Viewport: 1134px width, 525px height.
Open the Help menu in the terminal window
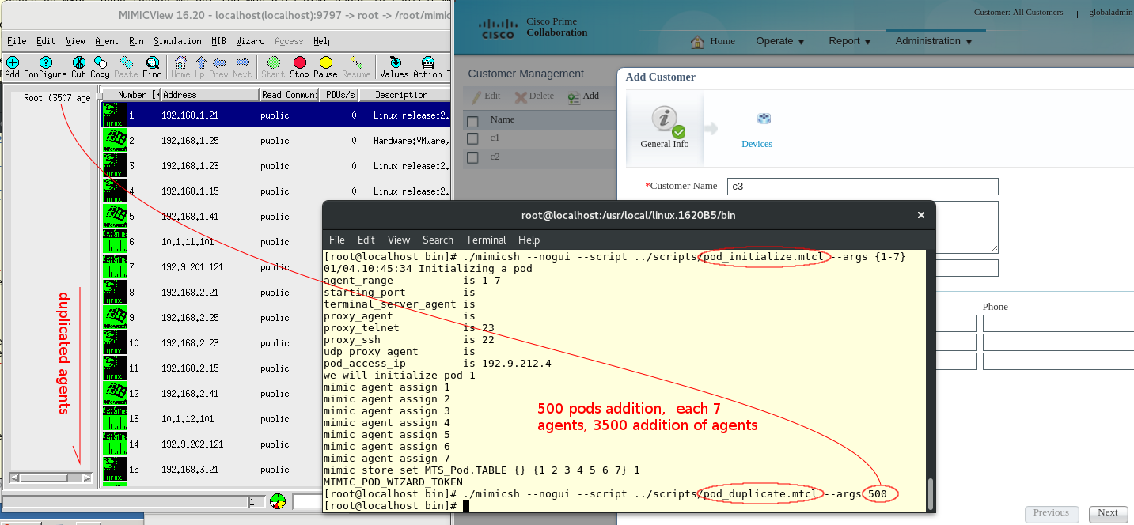click(x=529, y=240)
